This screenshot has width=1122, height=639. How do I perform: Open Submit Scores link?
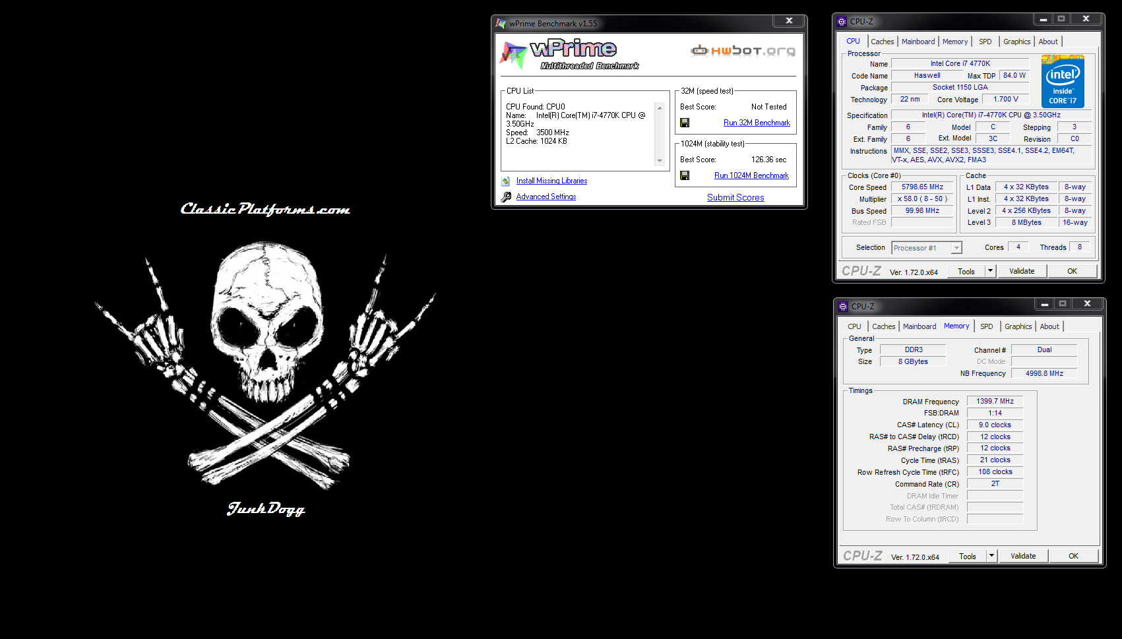[x=735, y=197]
